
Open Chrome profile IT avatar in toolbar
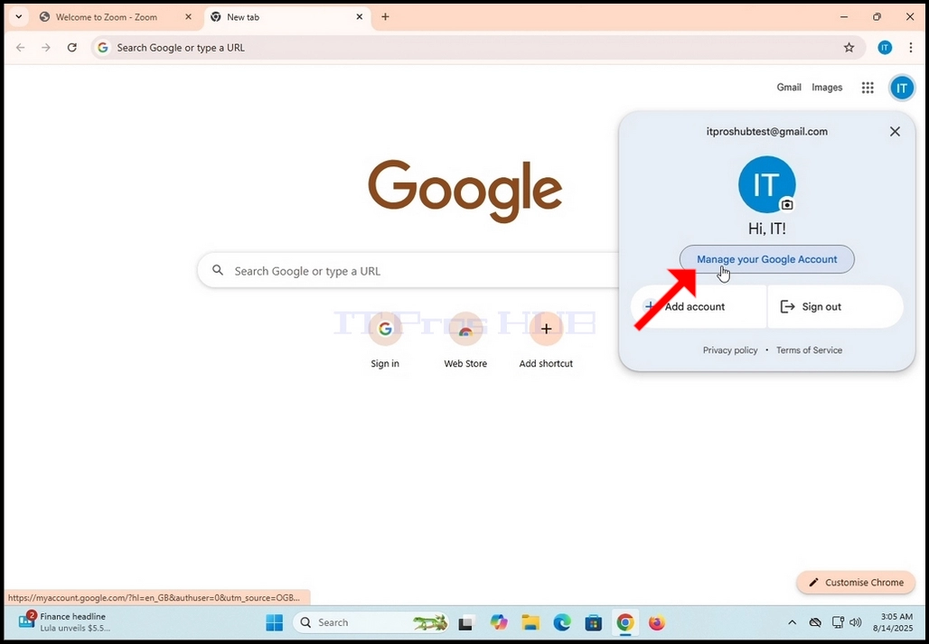[x=885, y=47]
